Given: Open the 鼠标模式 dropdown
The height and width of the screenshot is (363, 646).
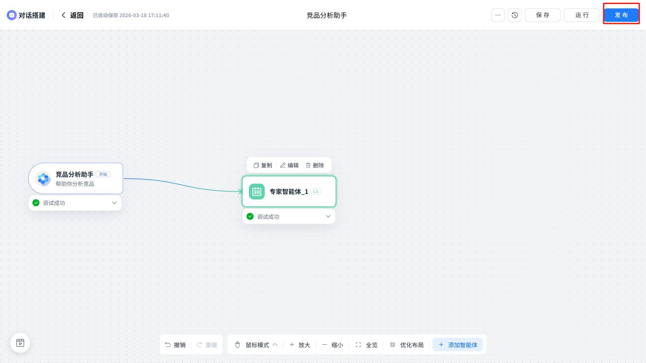Looking at the screenshot, I should (x=257, y=345).
